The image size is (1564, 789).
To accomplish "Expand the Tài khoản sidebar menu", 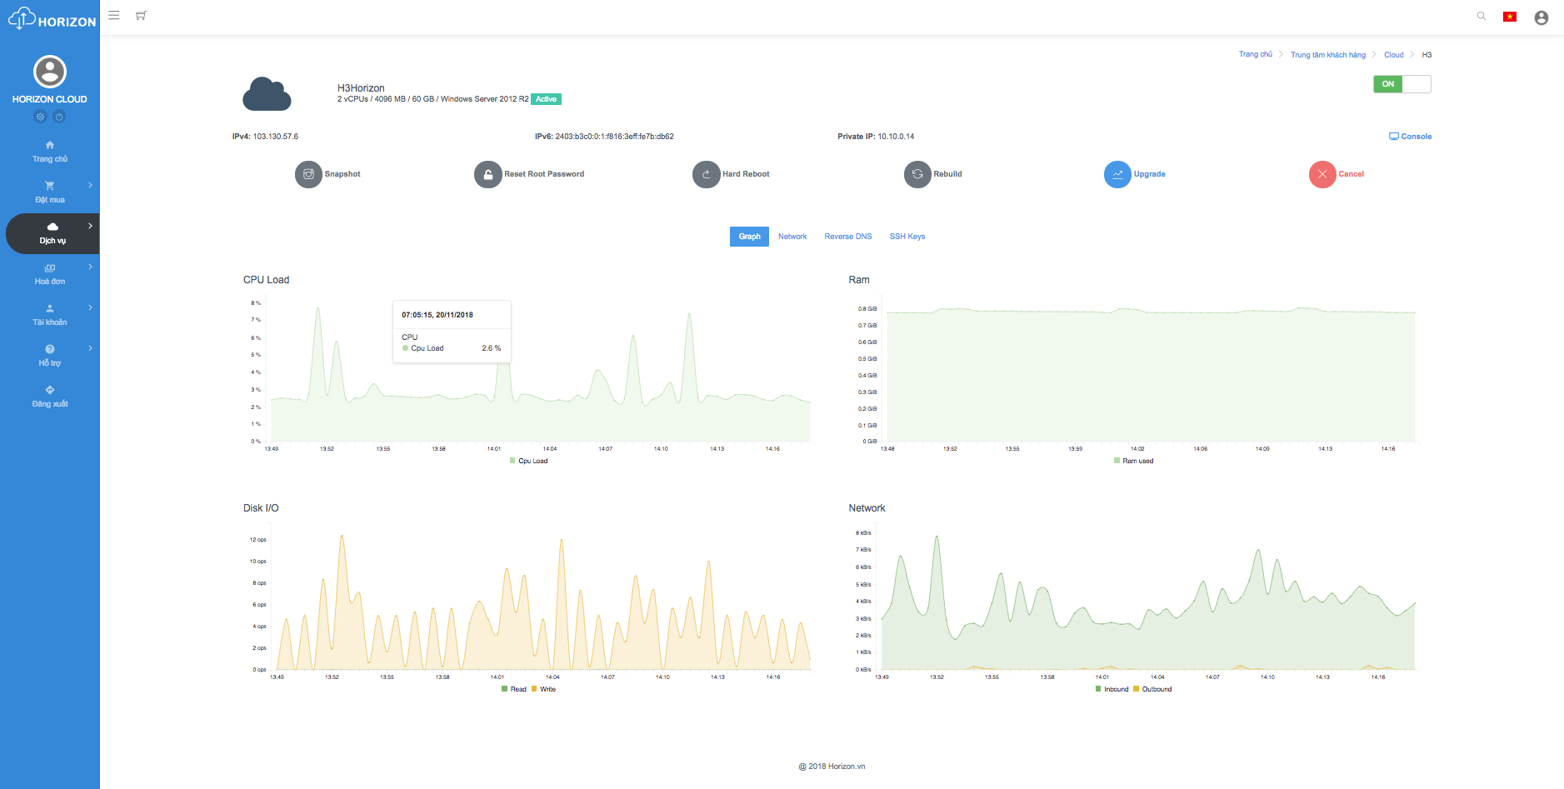I will tap(50, 315).
